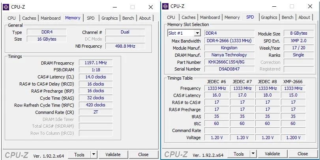Image resolution: width=320 pixels, height=160 pixels.
Task: Select Memory tab in left window
Action: (73, 18)
